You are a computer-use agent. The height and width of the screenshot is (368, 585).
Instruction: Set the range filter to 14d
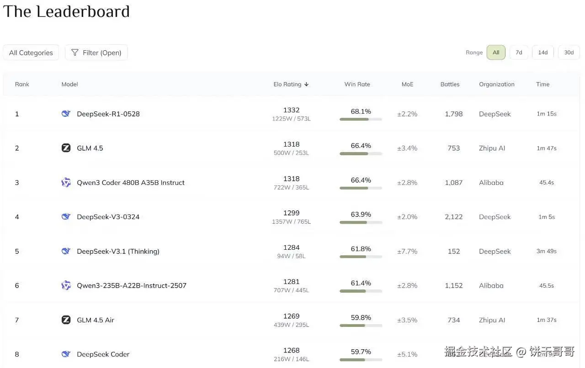point(542,53)
